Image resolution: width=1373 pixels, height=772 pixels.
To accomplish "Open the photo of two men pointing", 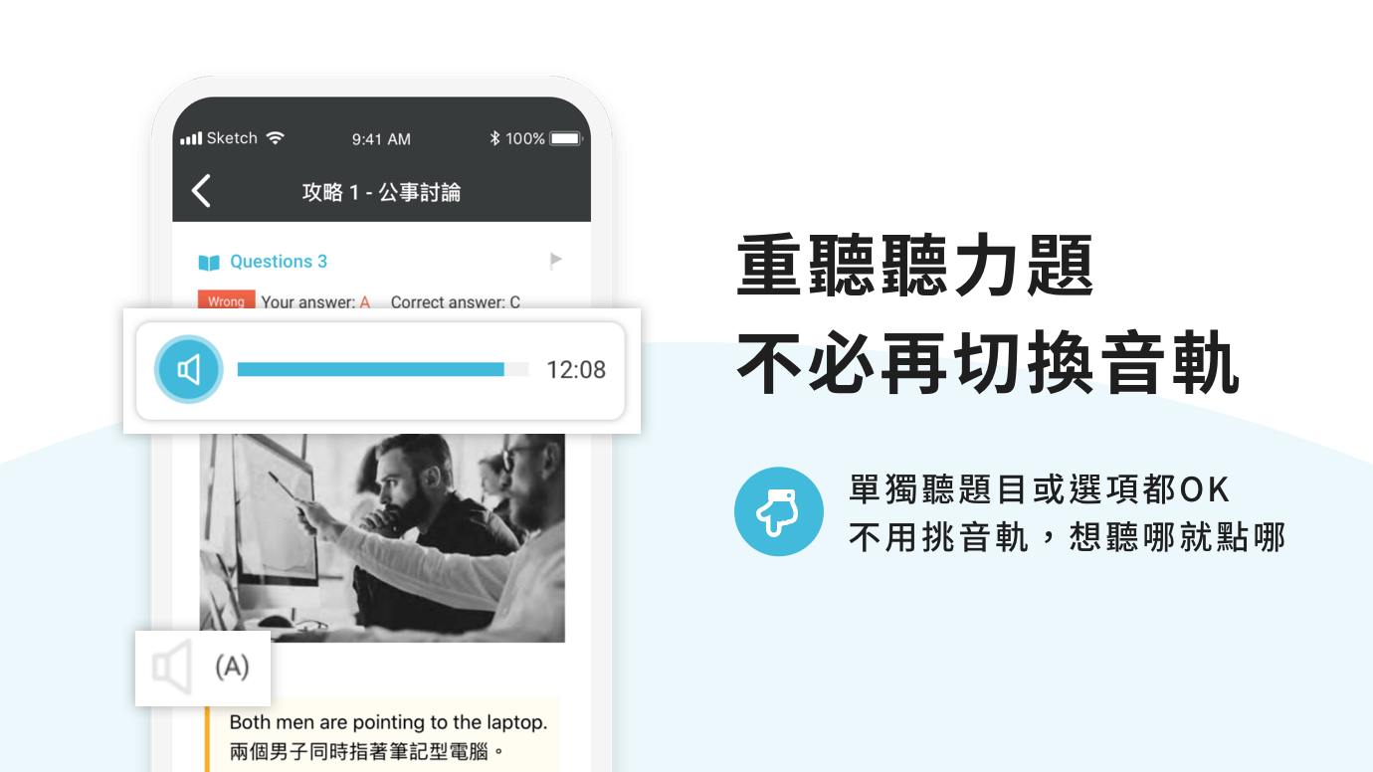I will tap(382, 537).
